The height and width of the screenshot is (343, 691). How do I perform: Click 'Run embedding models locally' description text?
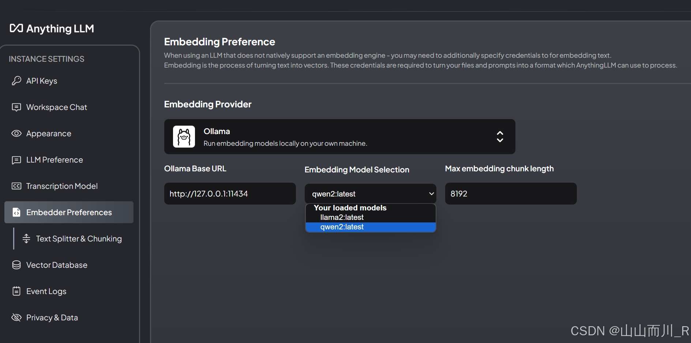tap(285, 144)
